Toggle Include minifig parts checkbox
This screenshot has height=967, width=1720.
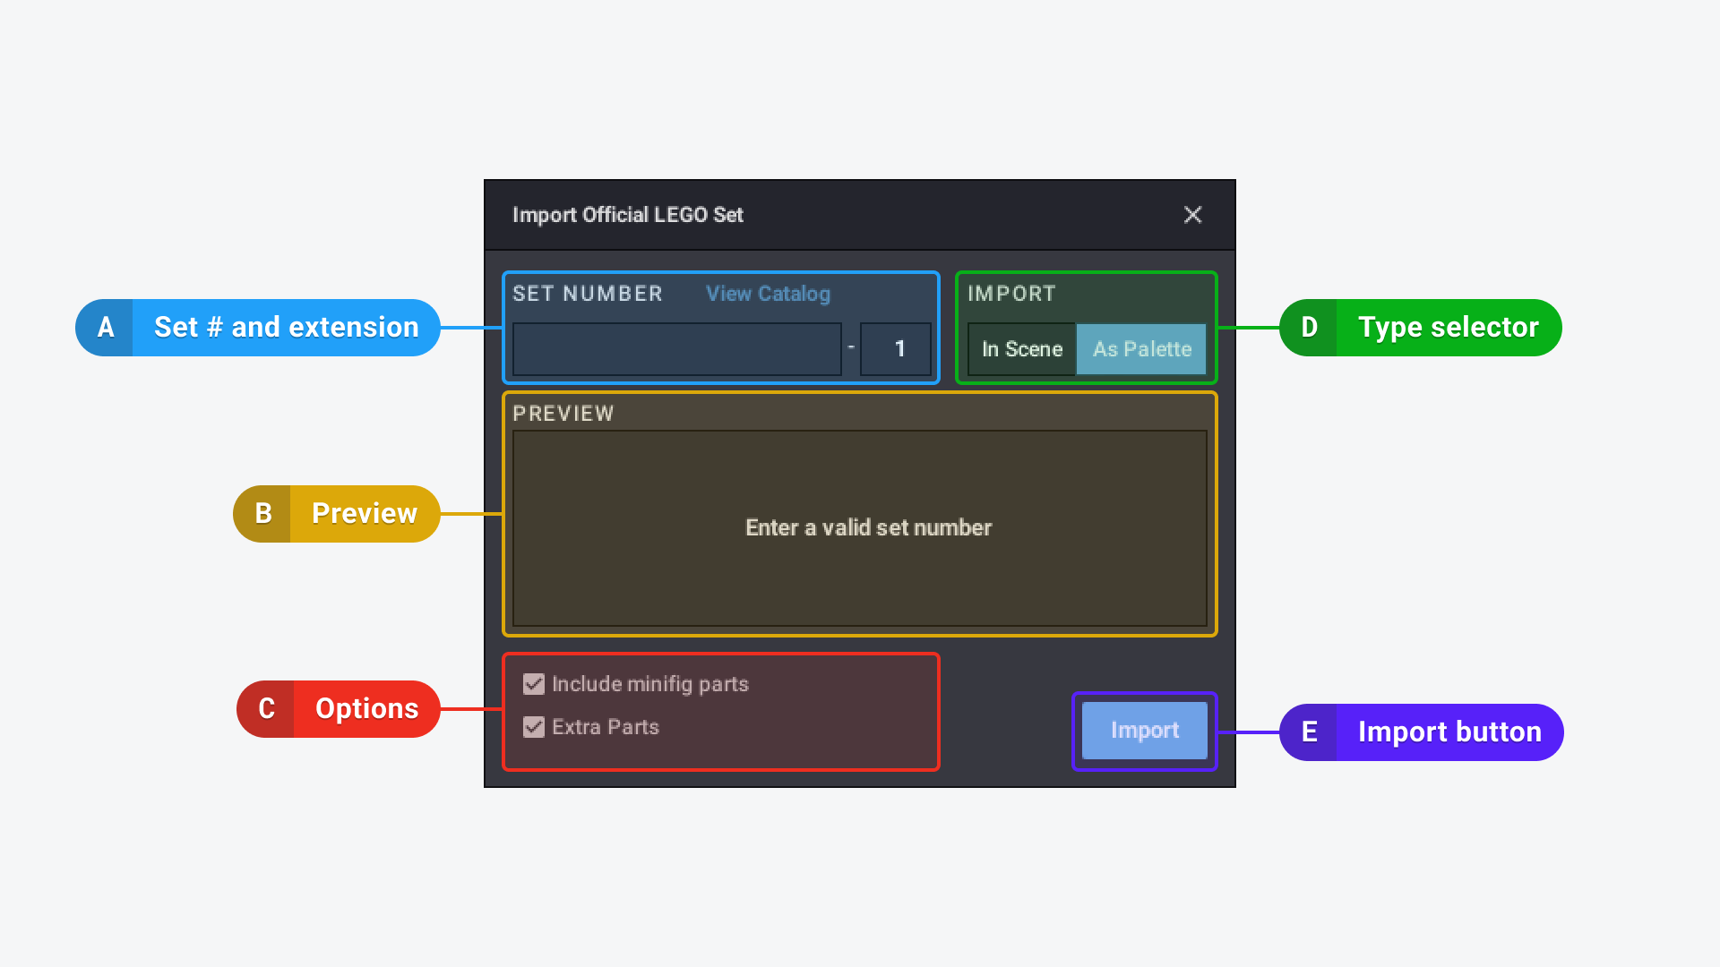coord(534,684)
